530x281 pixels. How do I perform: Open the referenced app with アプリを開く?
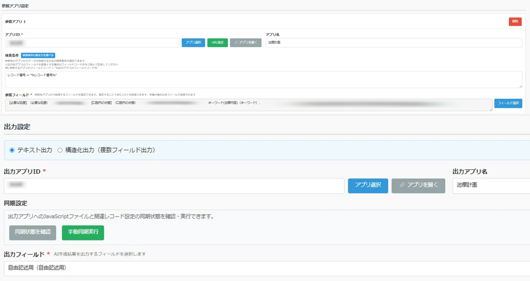coord(245,43)
